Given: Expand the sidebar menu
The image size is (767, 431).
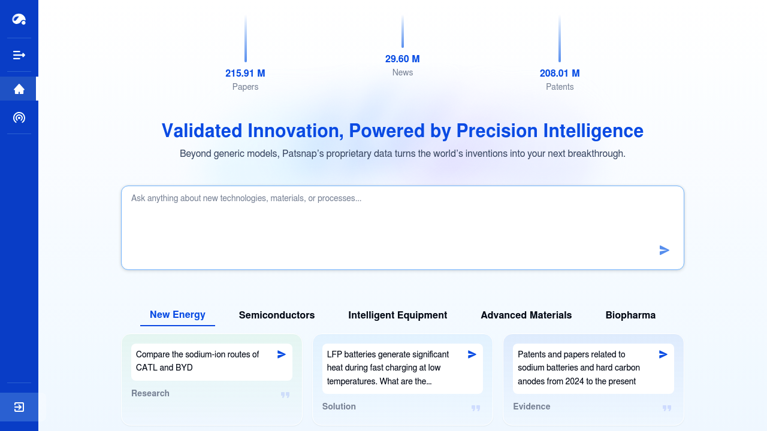Looking at the screenshot, I should pos(19,55).
